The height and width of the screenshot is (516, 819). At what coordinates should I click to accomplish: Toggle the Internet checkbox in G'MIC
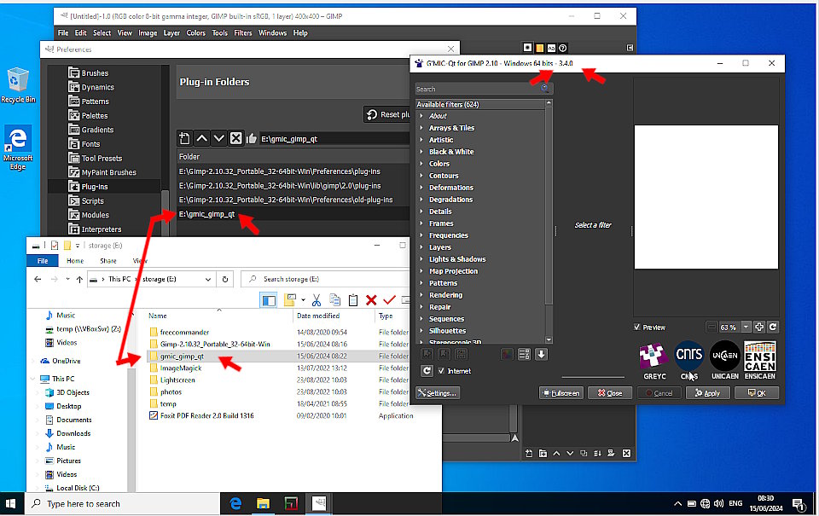(x=441, y=371)
